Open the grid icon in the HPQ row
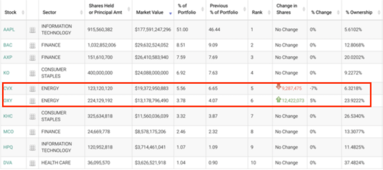 point(32,148)
